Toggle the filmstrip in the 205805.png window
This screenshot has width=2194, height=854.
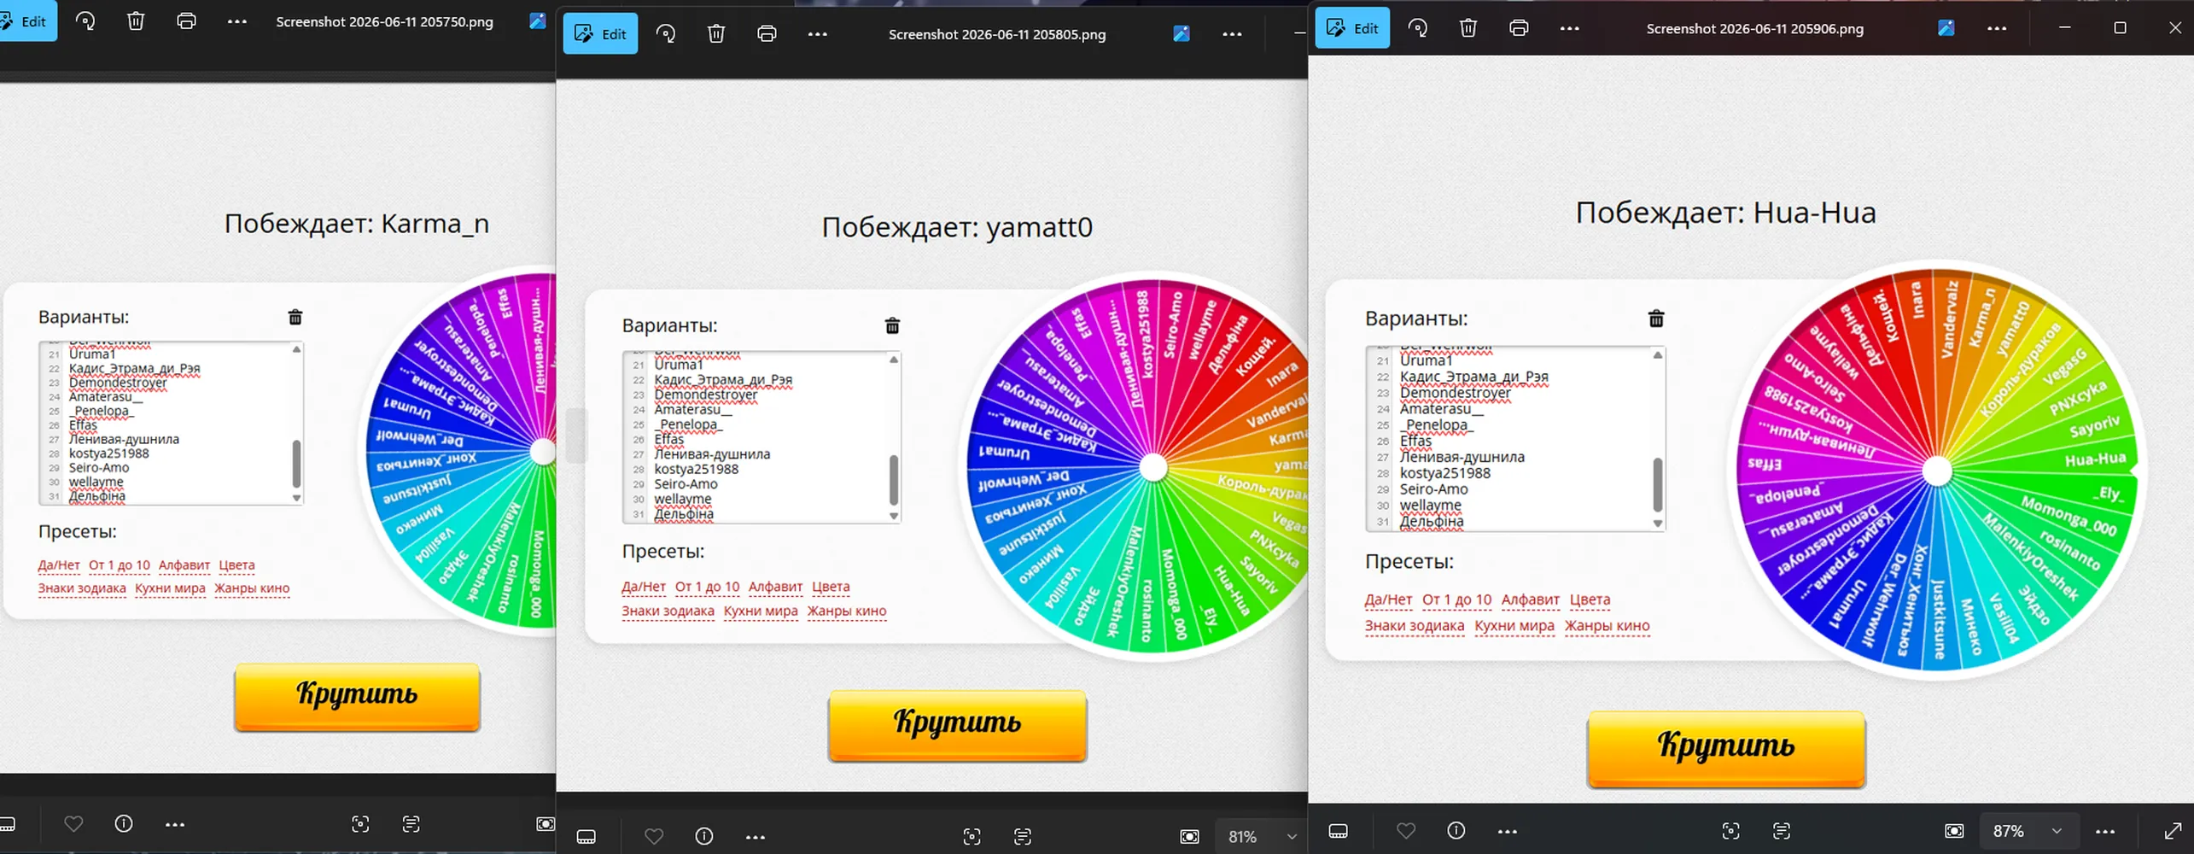pyautogui.click(x=586, y=837)
